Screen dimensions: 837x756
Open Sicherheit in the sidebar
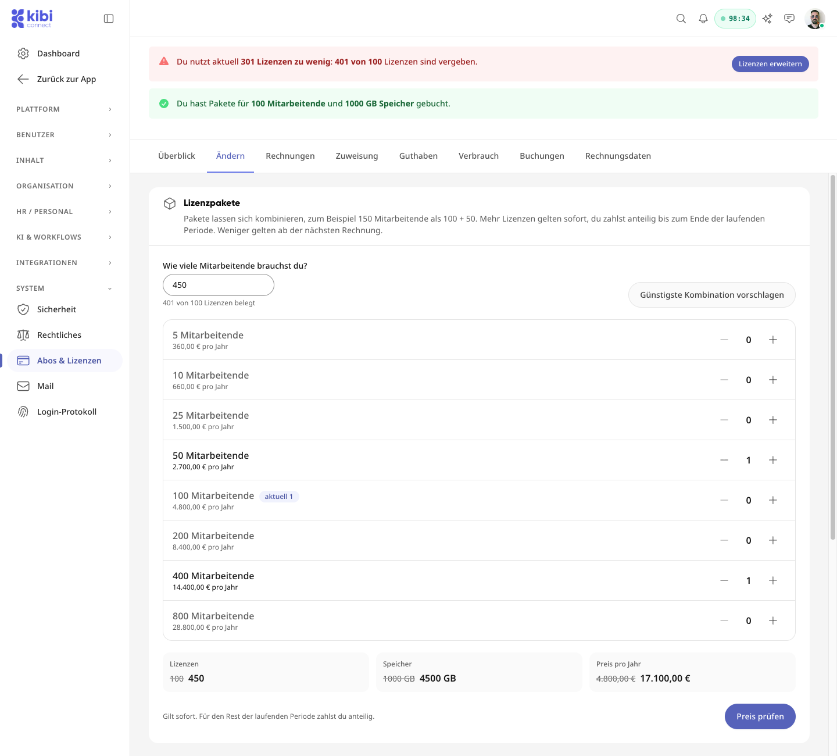(x=65, y=309)
